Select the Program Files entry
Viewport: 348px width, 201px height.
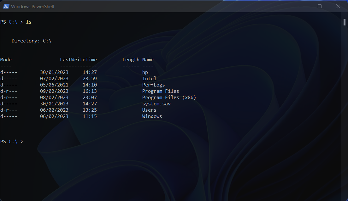point(161,91)
